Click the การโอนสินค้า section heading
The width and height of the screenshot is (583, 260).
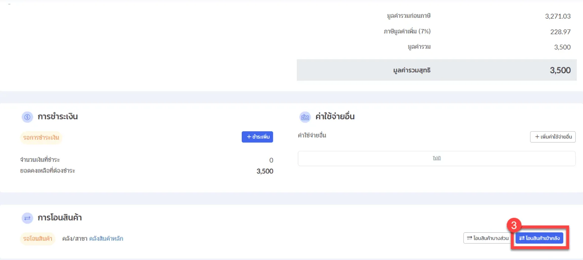pos(60,218)
